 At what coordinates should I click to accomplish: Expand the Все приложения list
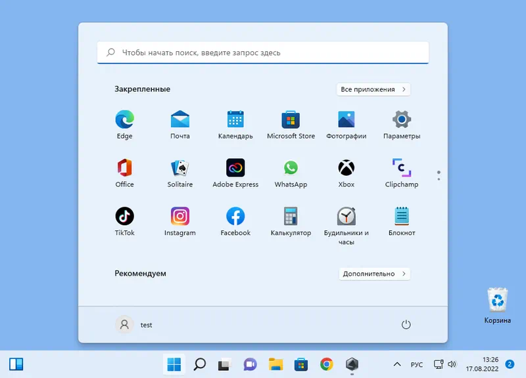(x=374, y=89)
